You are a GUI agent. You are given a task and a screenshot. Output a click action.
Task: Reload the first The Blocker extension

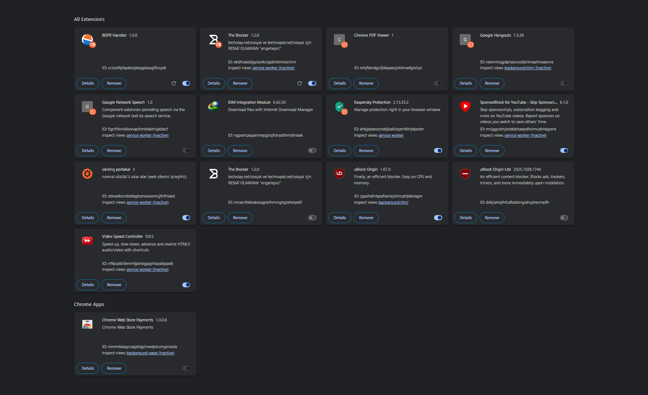(299, 84)
